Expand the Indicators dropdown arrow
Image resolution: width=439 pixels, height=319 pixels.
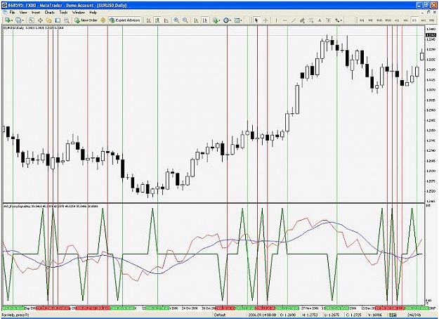(x=220, y=20)
